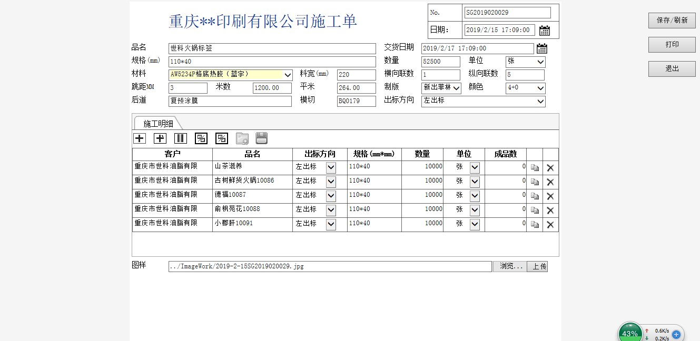The image size is (700, 341).
Task: Click the 浏览... browse button
Action: [x=509, y=266]
